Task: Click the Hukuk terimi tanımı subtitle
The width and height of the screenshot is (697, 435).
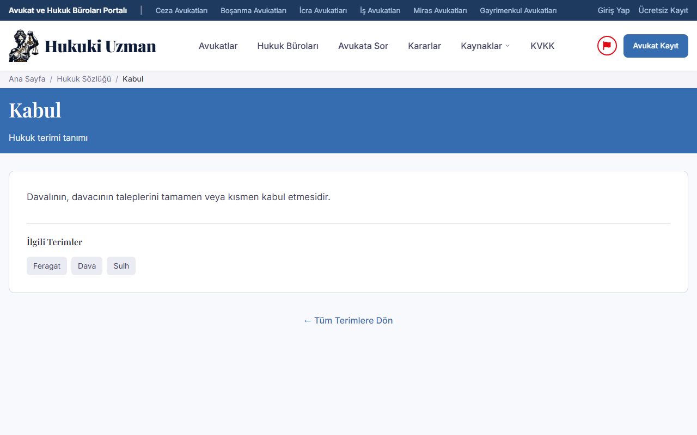Action: (48, 138)
